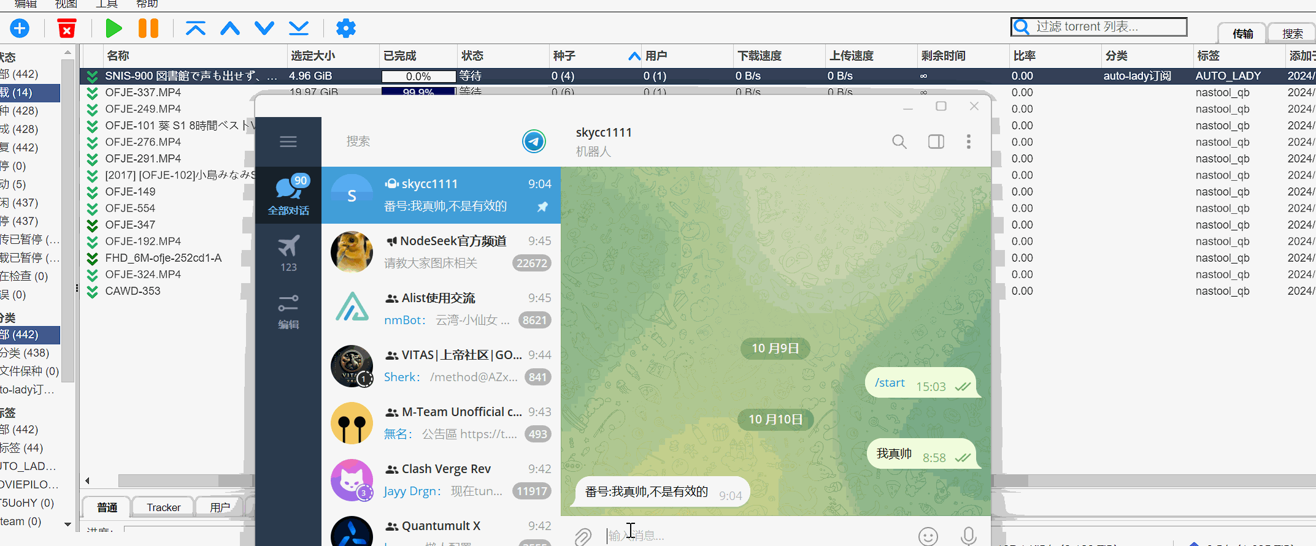
Task: Click the 我真帅 sent message bubble
Action: tap(922, 454)
